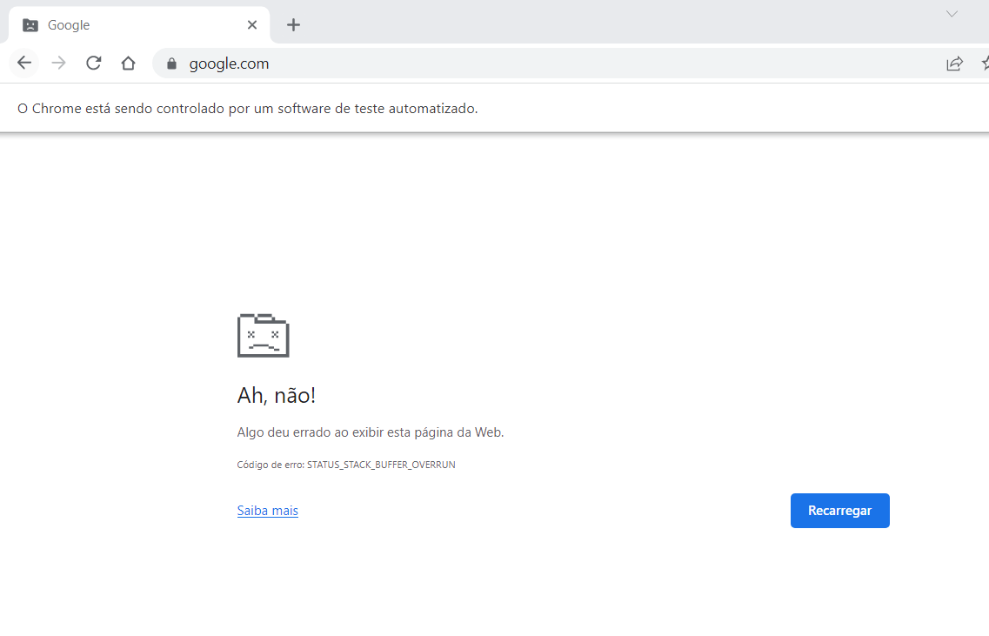Select the google.com URL text

[x=231, y=63]
